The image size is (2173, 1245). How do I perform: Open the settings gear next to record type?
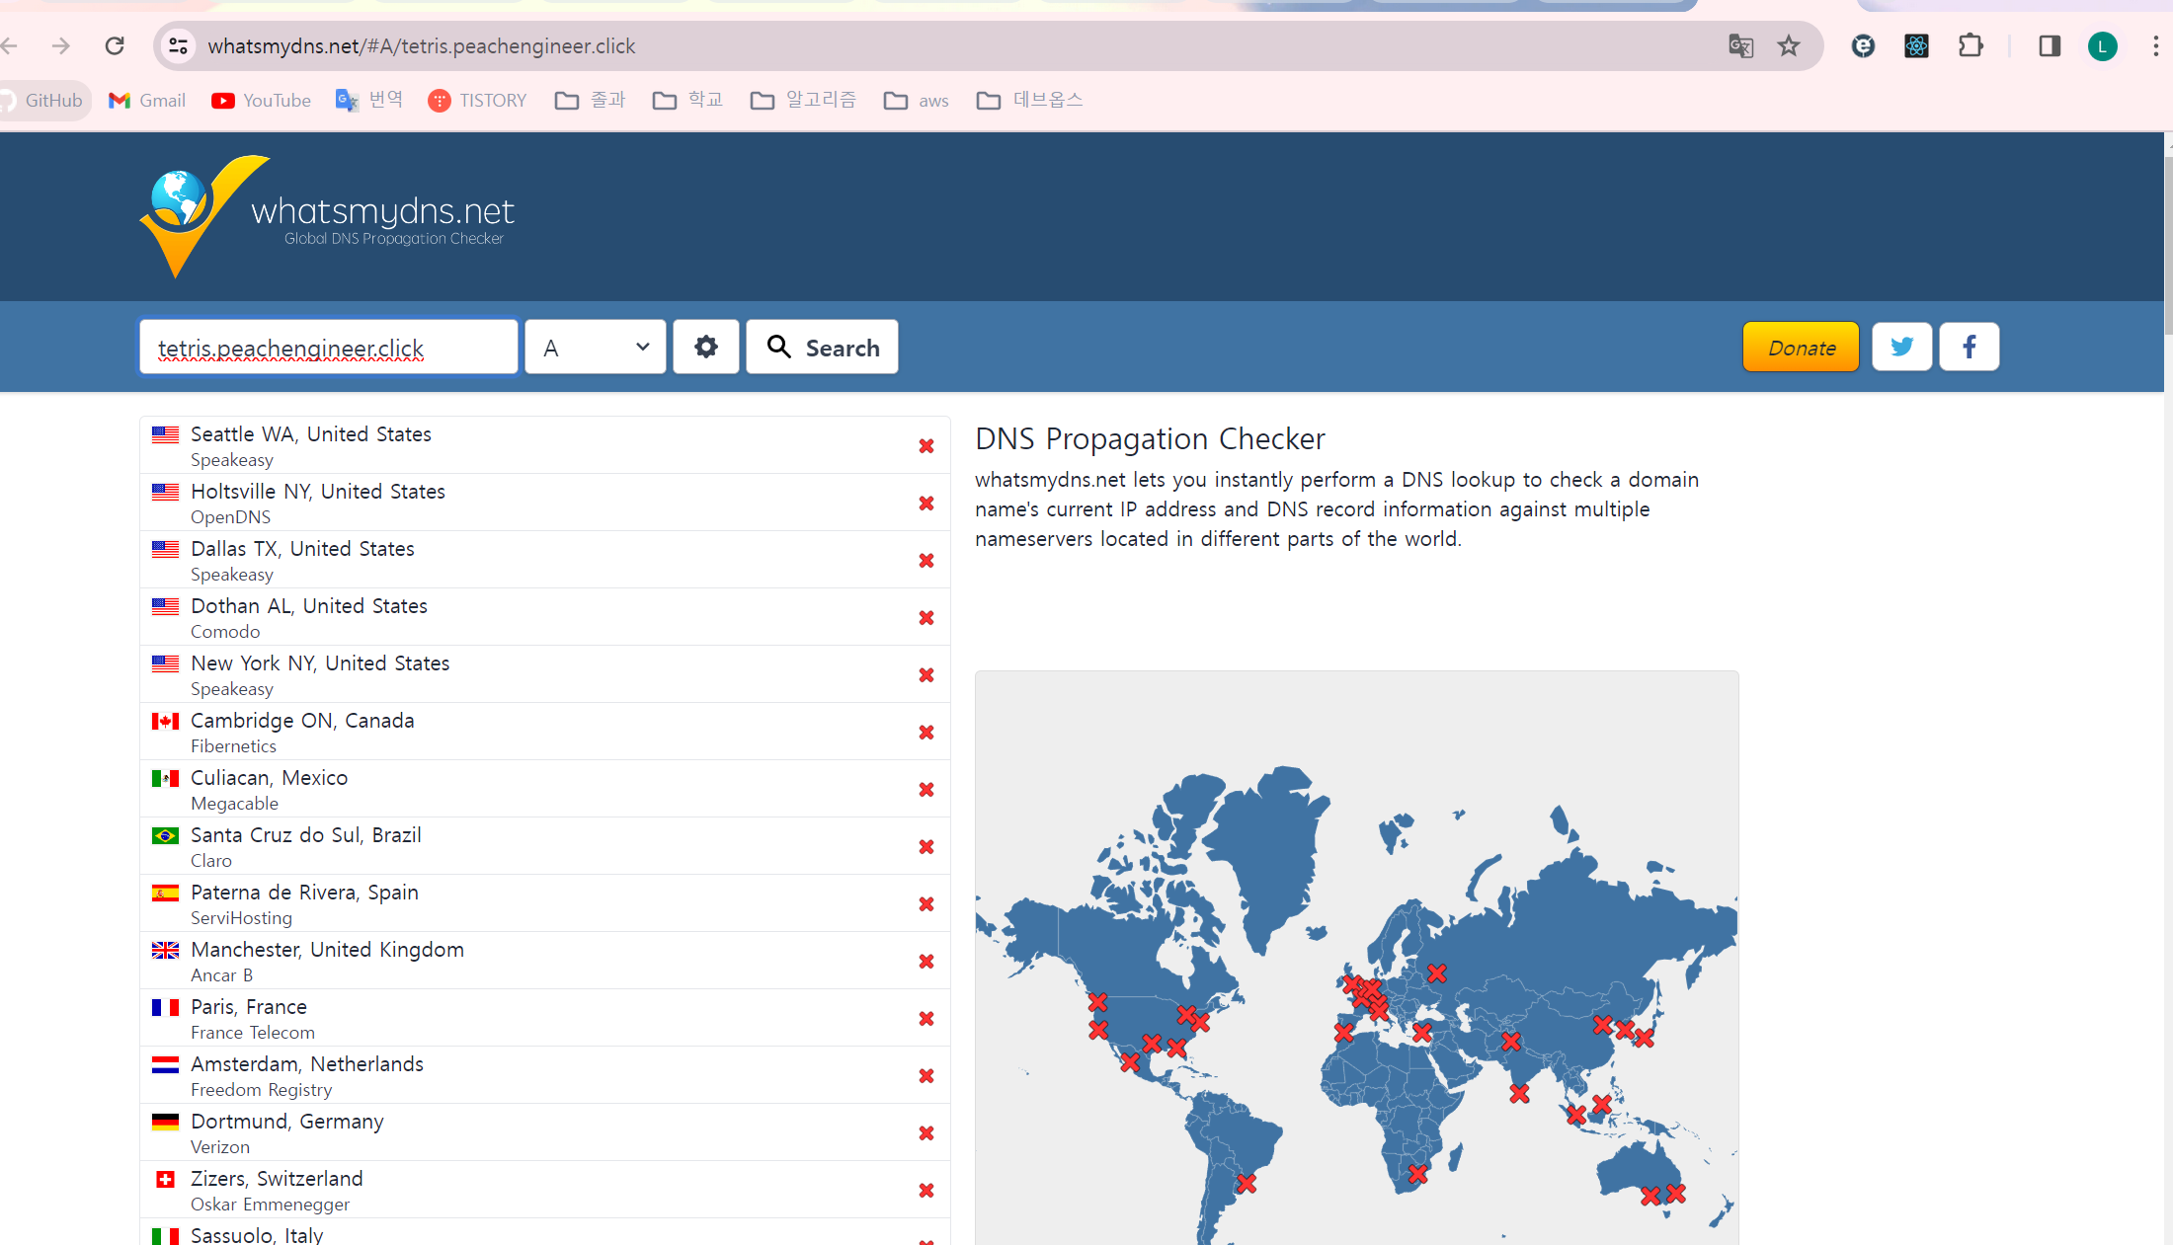pyautogui.click(x=705, y=347)
